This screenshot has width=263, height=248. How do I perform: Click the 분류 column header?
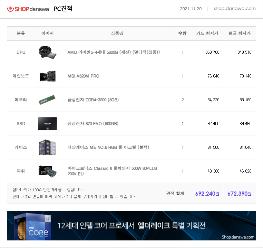[21, 33]
